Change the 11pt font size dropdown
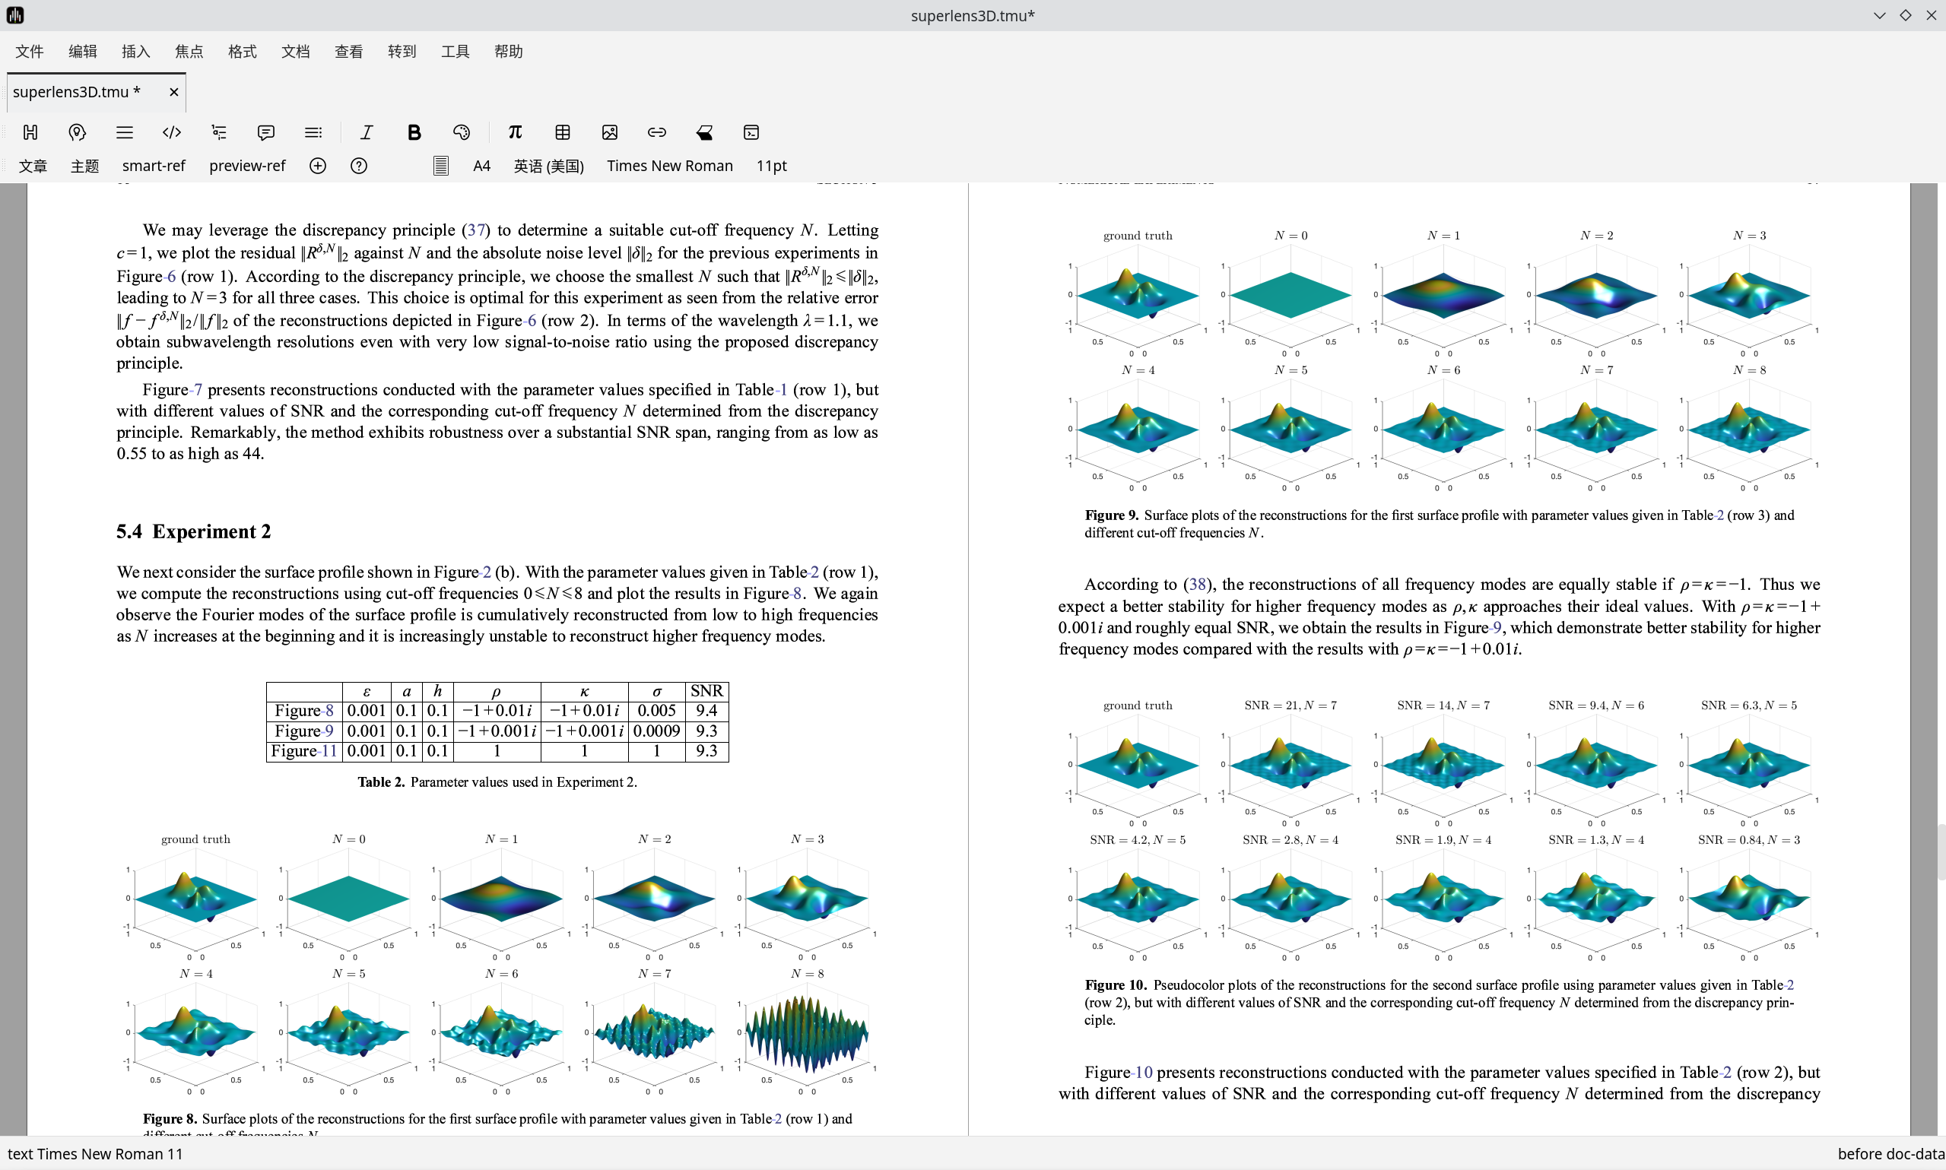The height and width of the screenshot is (1170, 1946). pos(771,166)
